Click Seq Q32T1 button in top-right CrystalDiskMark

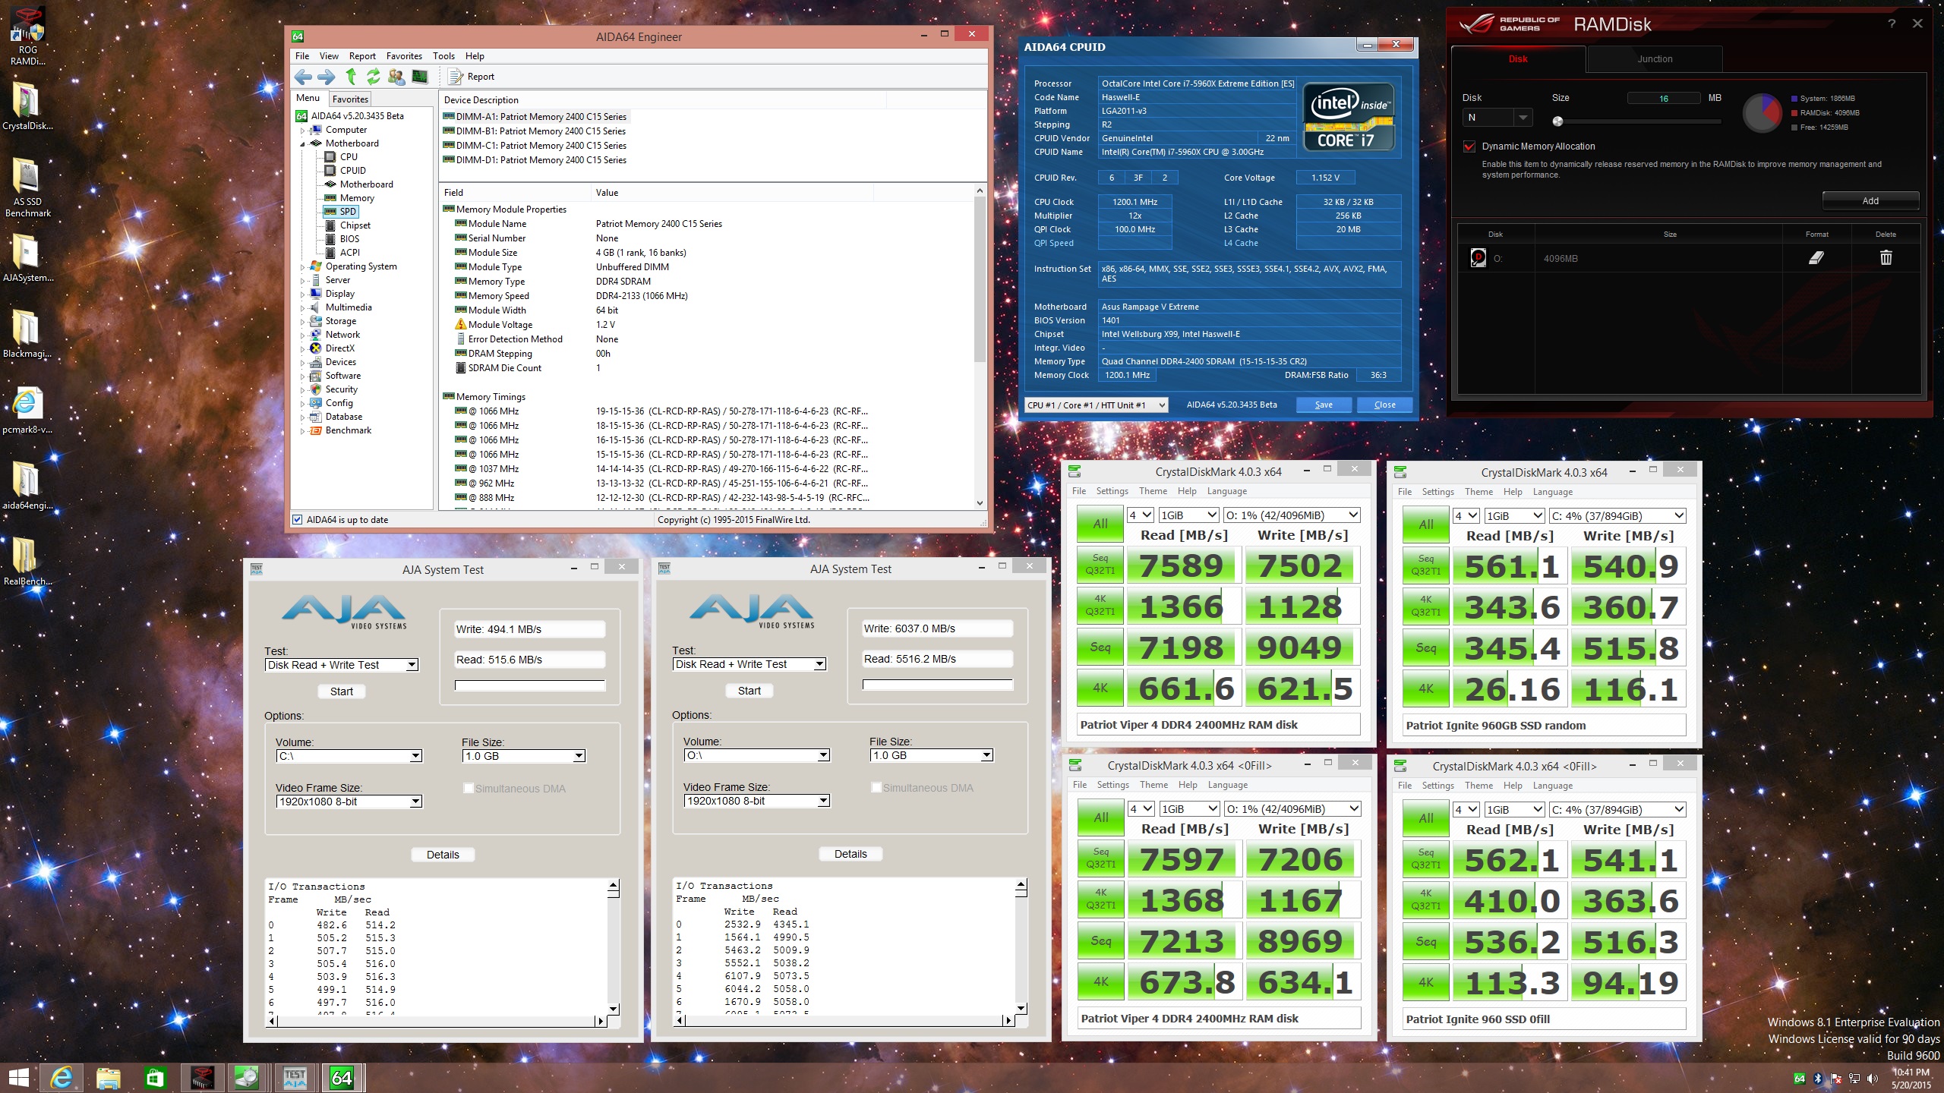[x=1425, y=565]
